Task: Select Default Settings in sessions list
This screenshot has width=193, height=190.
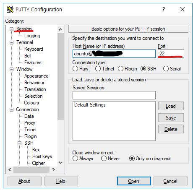Action: coord(90,105)
